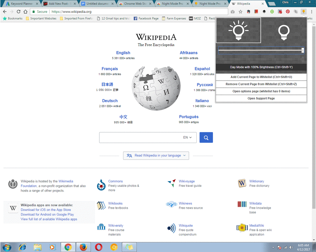Open Windows Start menu orb
The height and width of the screenshot is (252, 316).
tap(7, 247)
